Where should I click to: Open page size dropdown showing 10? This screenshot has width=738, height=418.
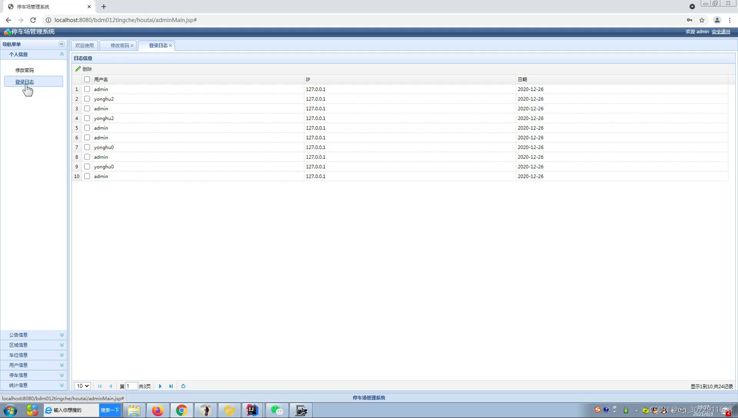click(x=82, y=386)
